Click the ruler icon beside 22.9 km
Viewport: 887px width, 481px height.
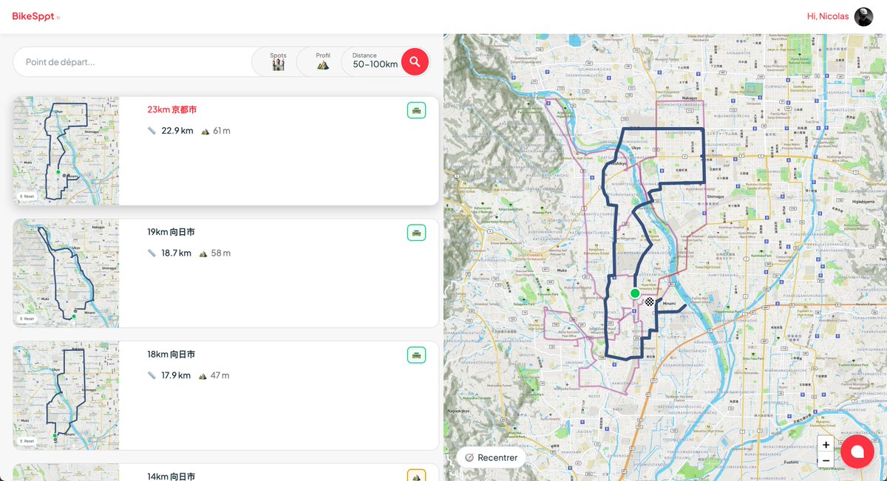click(152, 131)
